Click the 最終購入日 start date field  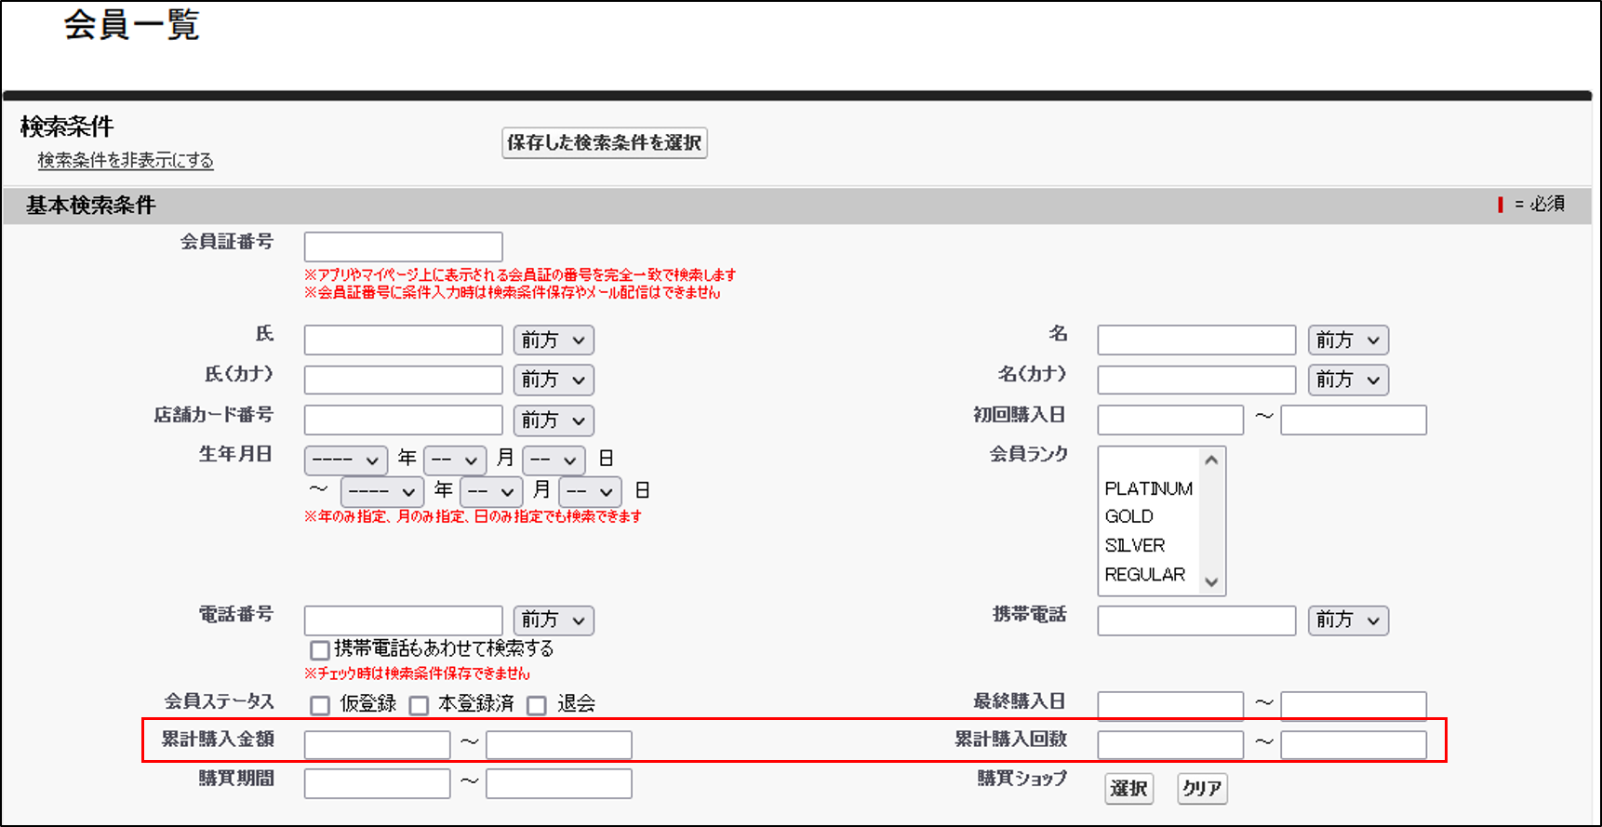(x=1170, y=704)
